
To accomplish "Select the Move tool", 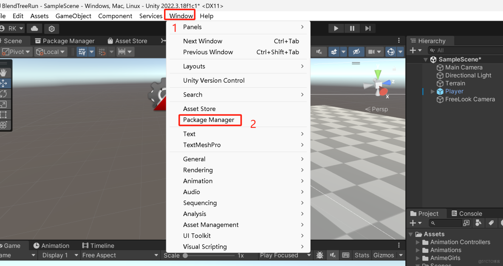I will click(x=6, y=83).
